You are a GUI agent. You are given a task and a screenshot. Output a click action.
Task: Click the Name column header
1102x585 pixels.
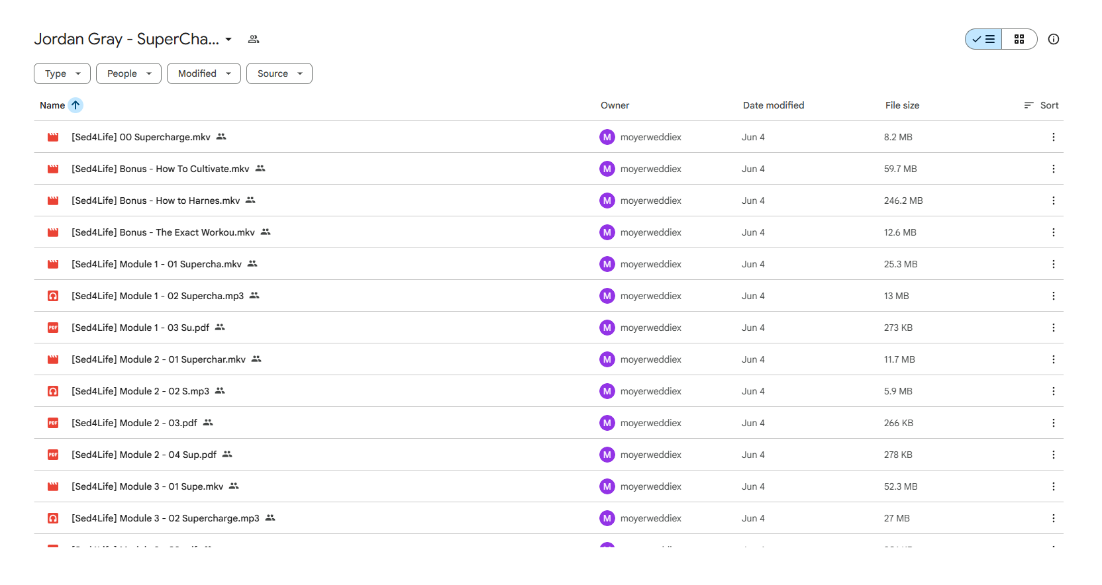coord(52,105)
